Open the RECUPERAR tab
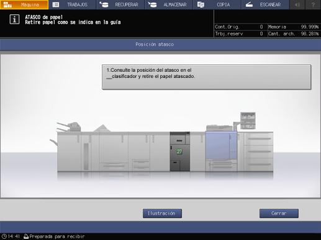 click(x=120, y=4)
